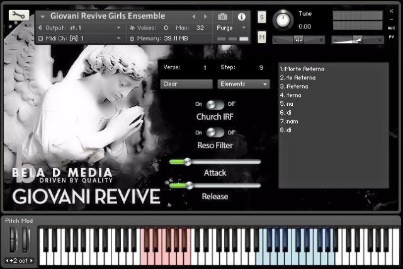Open the Output st. 1 dropdown
The image size is (403, 269).
tap(118, 28)
